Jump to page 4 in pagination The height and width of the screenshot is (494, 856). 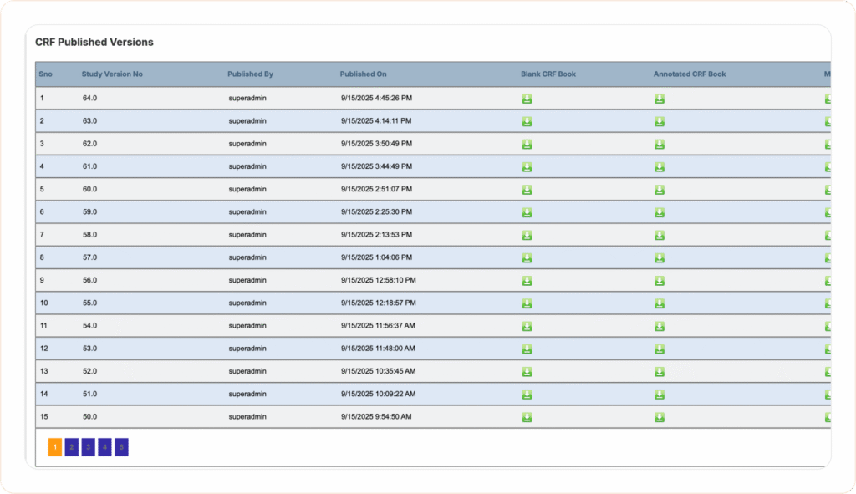point(104,447)
